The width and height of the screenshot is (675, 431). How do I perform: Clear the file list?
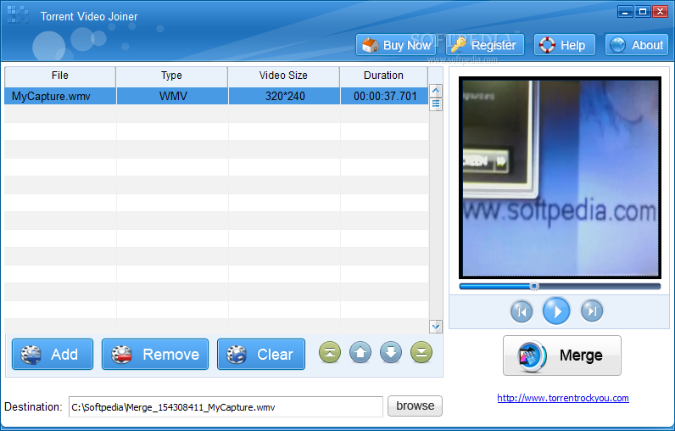(261, 355)
